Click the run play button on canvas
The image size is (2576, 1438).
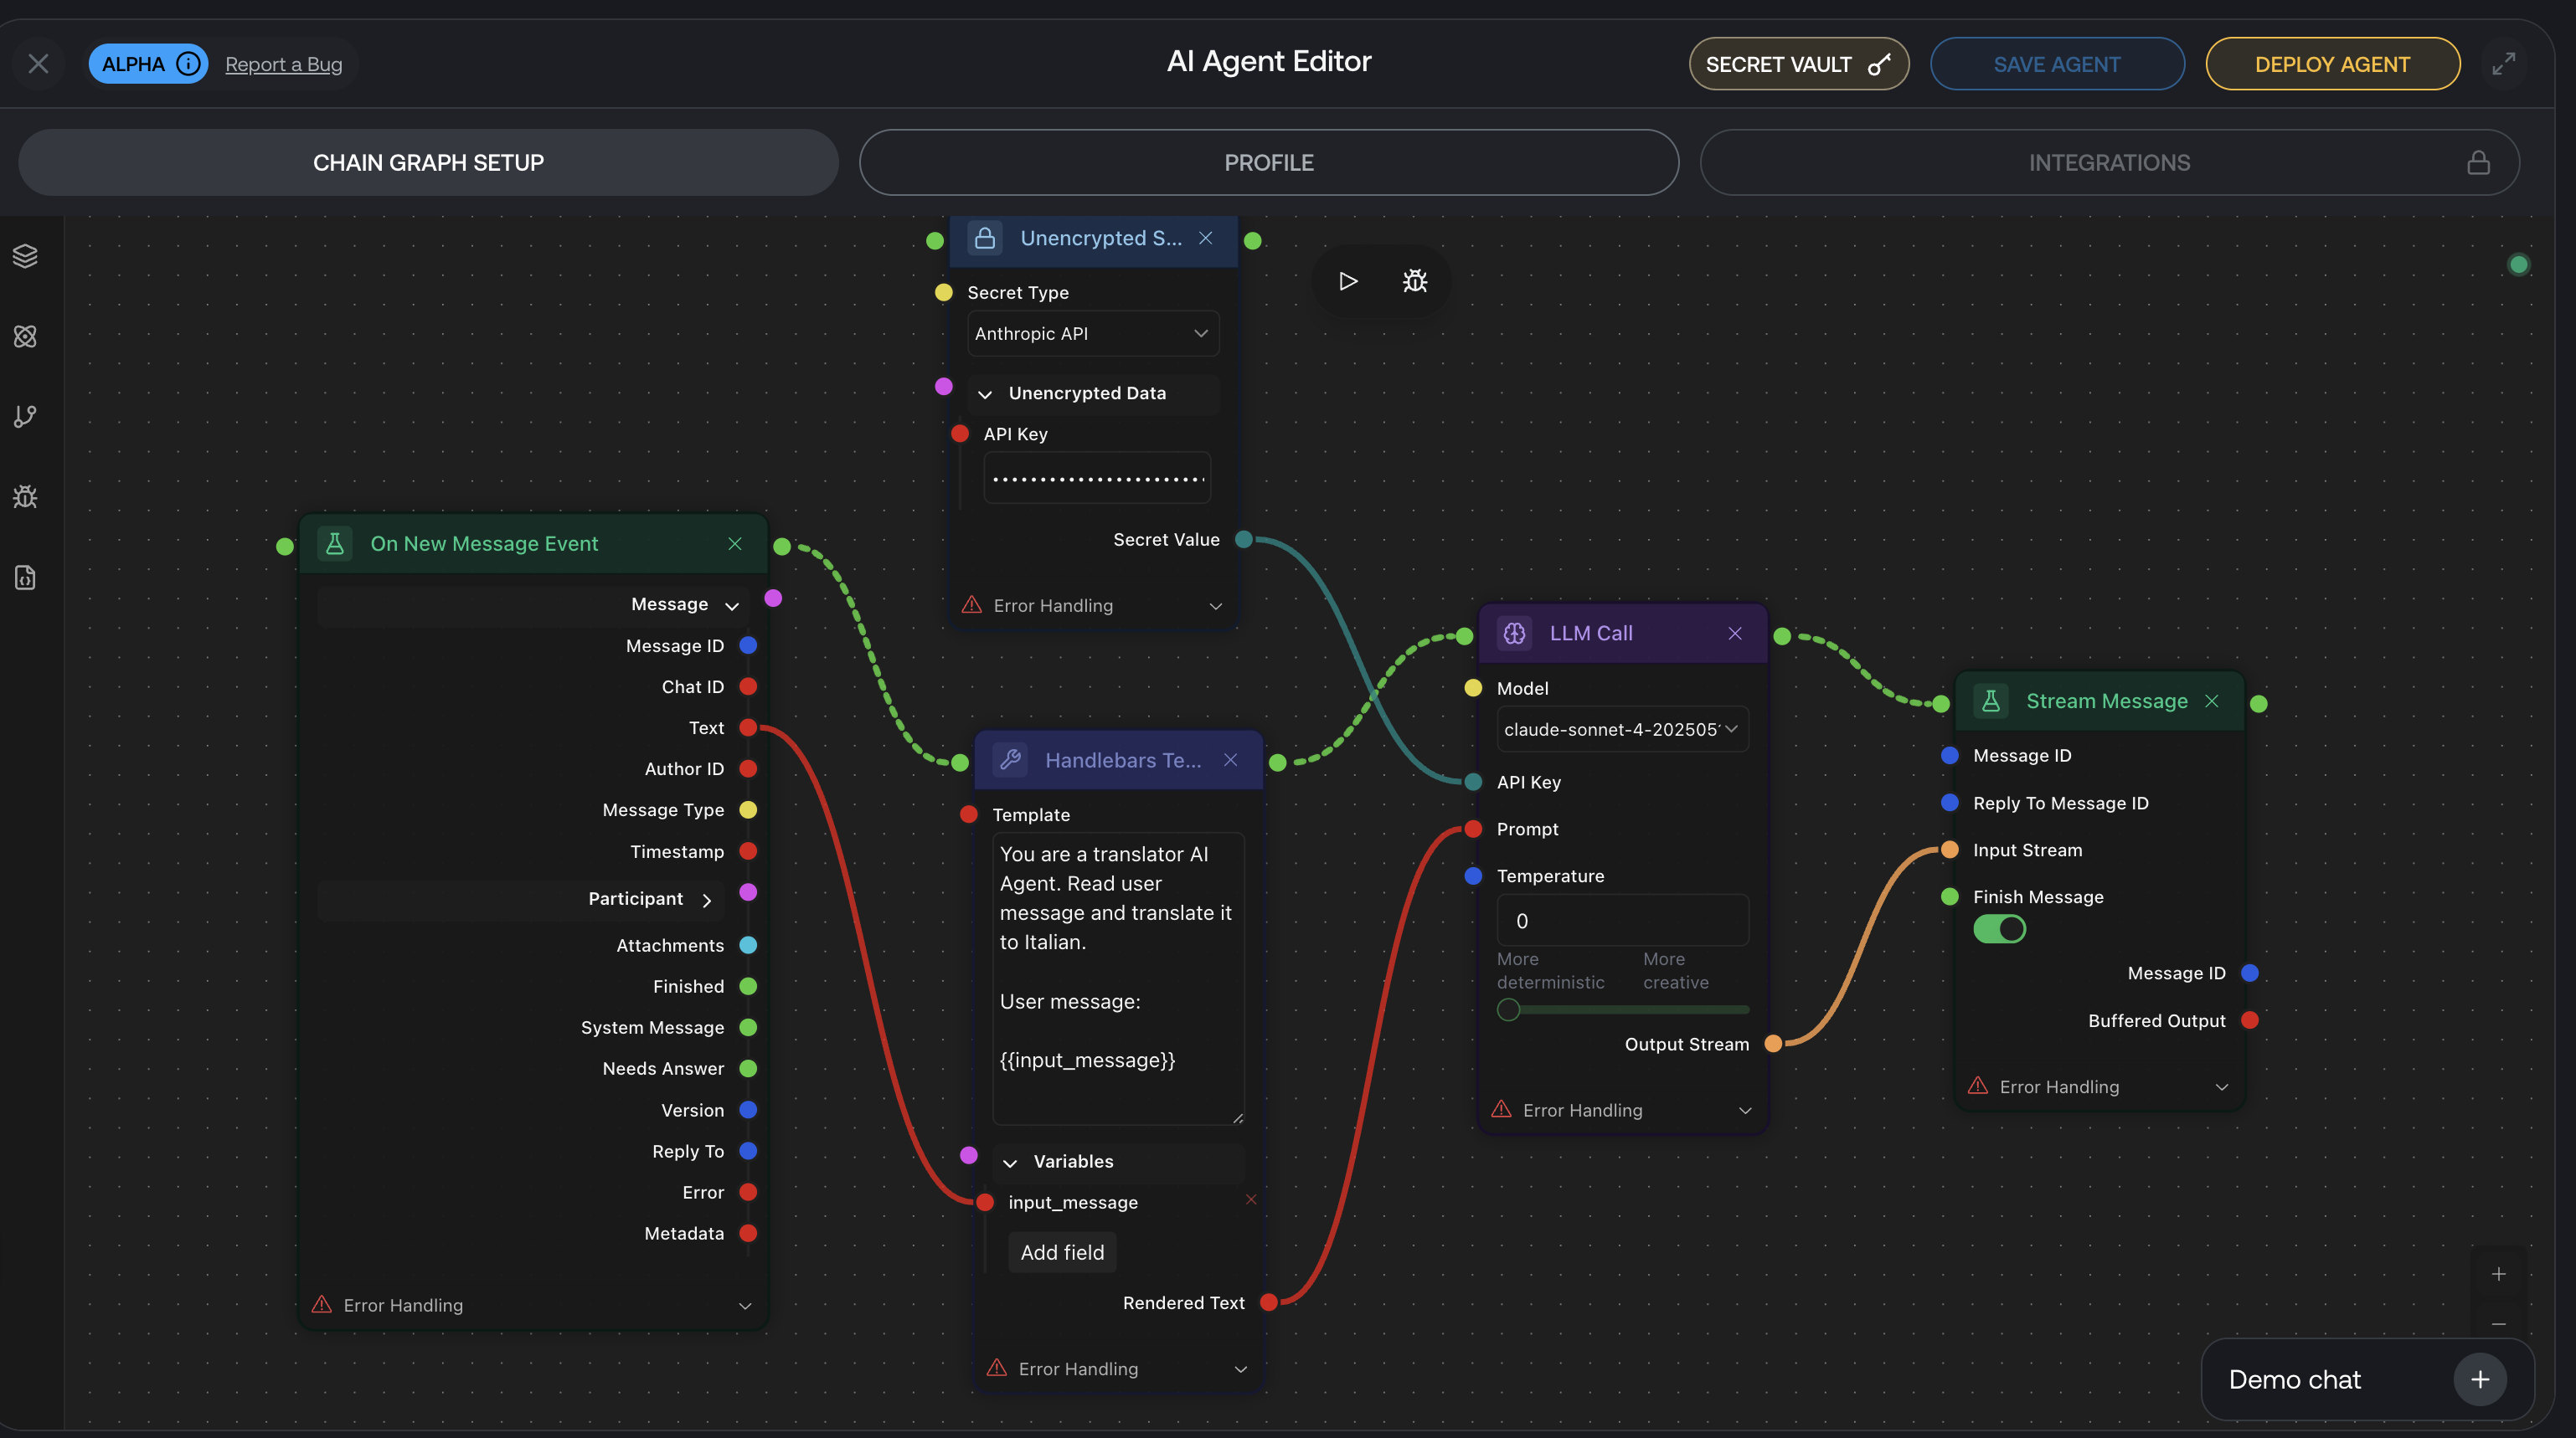(x=1347, y=280)
